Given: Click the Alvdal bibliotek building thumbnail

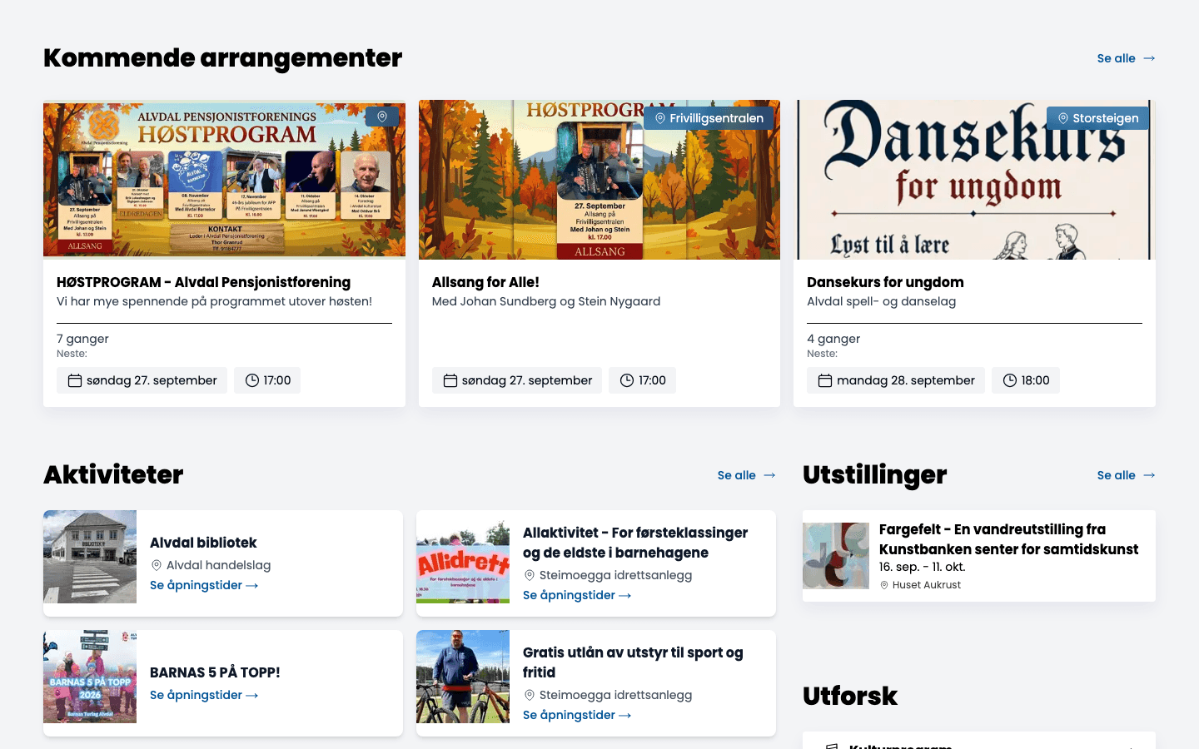Looking at the screenshot, I should 90,557.
